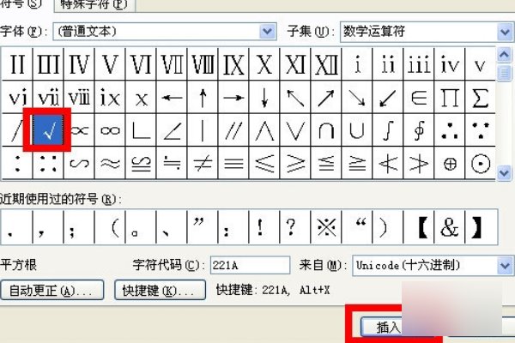Choose the element-of ∈ symbol

click(419, 97)
